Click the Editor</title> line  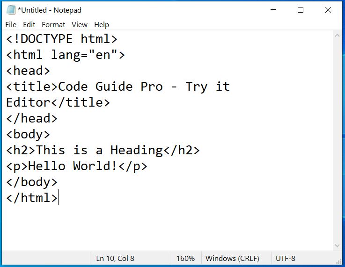(58, 102)
